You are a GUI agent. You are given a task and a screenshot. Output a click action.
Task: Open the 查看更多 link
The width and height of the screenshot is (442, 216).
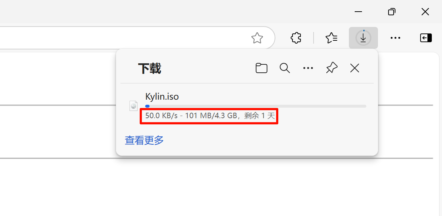point(144,140)
